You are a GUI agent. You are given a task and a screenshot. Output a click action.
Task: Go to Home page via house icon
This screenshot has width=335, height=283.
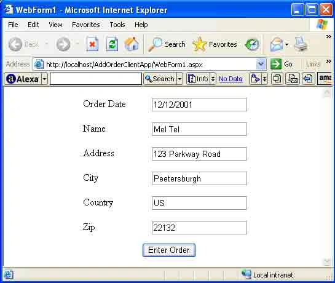[132, 44]
